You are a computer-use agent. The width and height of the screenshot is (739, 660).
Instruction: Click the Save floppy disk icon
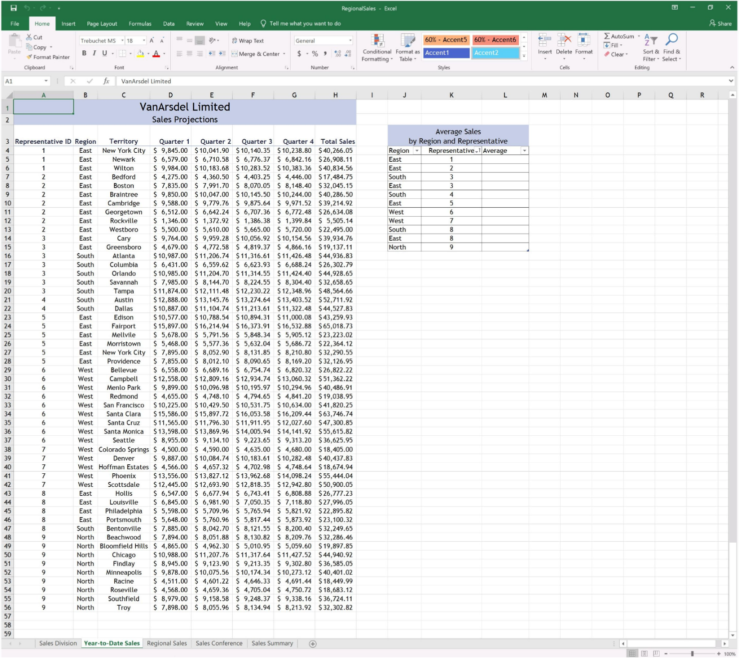(13, 8)
